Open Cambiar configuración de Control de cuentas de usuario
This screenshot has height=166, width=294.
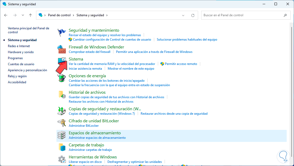(x=112, y=40)
